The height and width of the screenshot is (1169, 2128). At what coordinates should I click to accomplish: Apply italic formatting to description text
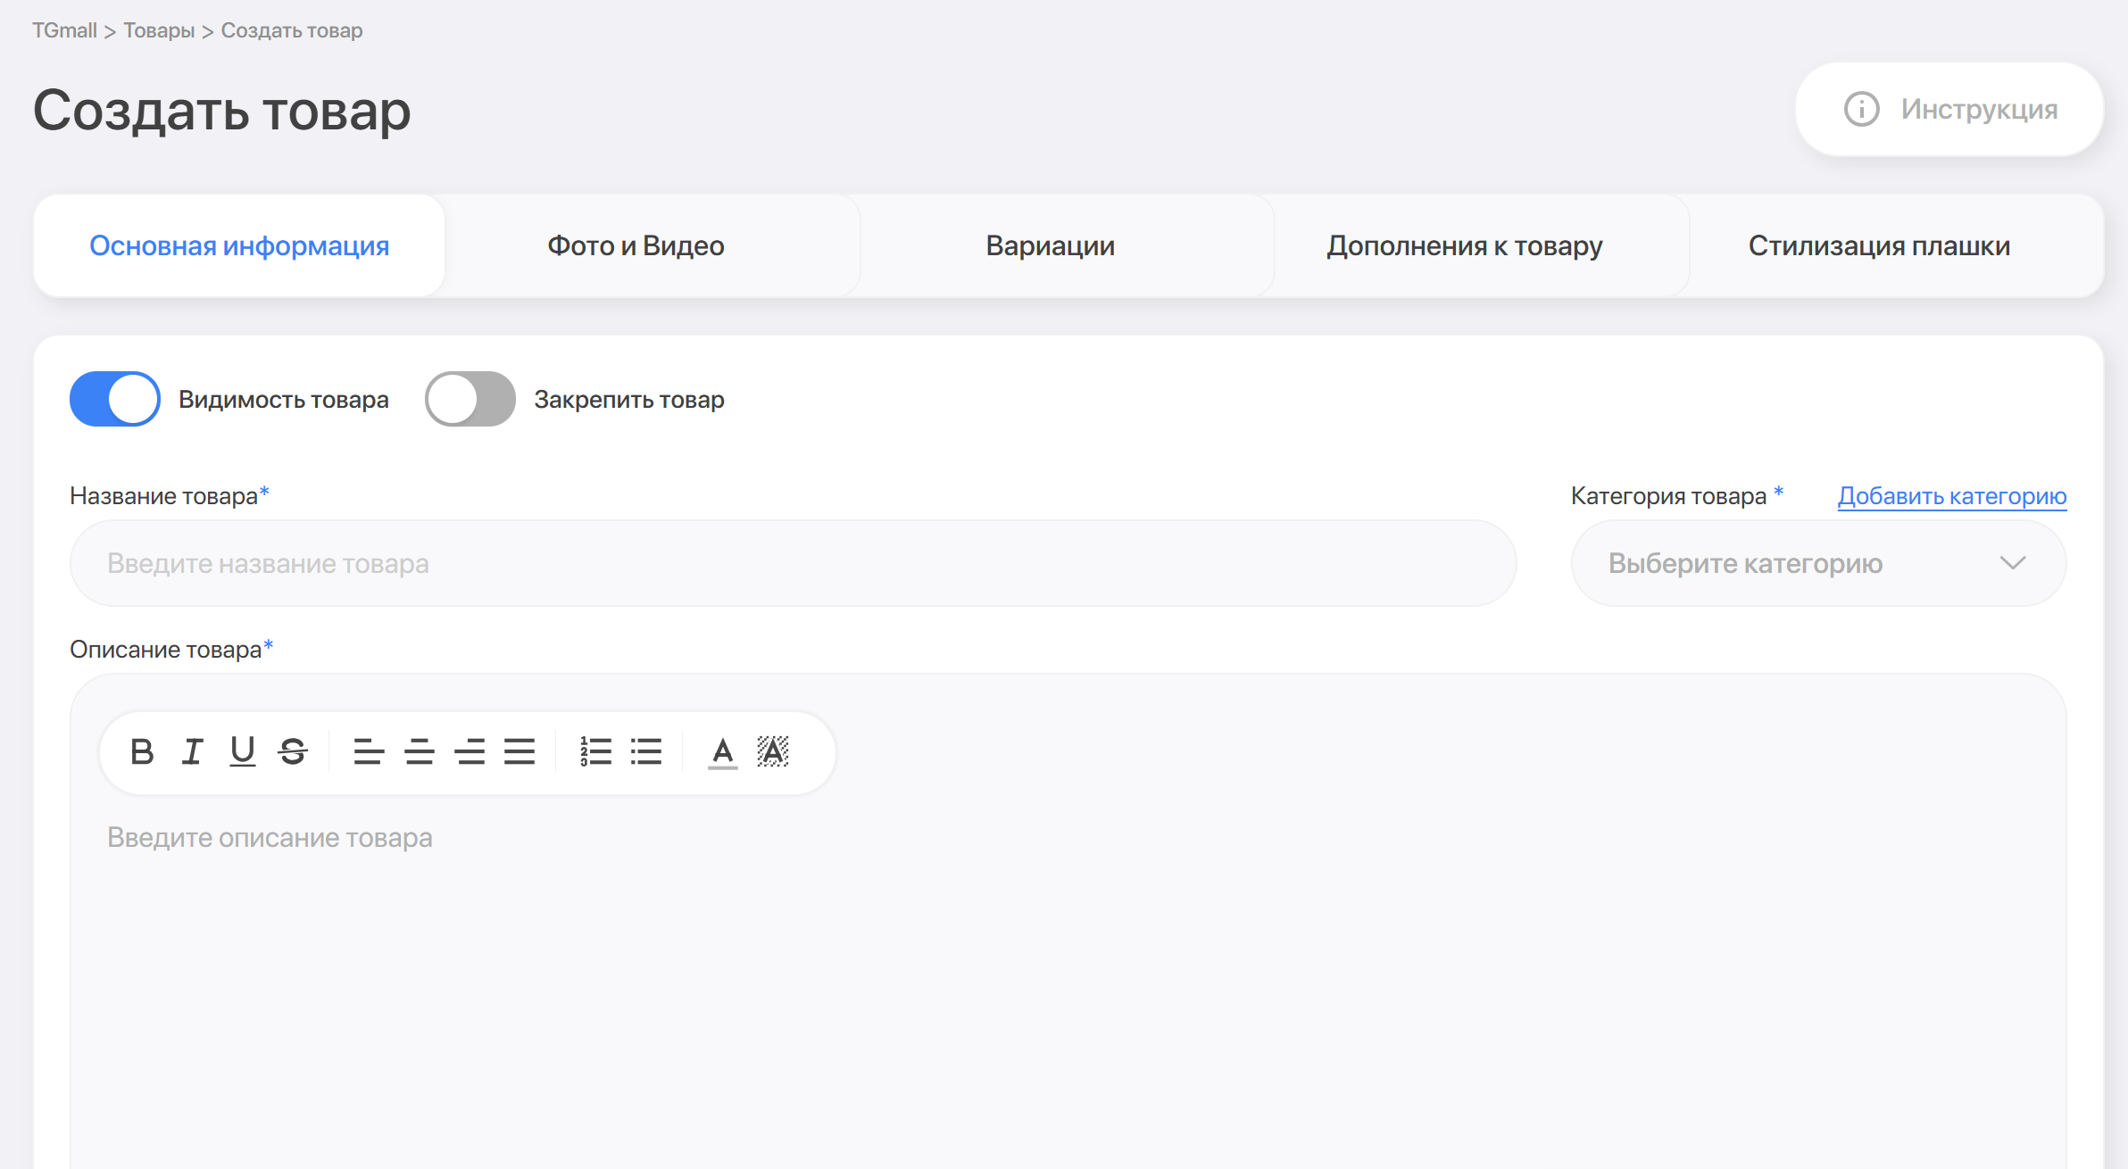click(192, 751)
